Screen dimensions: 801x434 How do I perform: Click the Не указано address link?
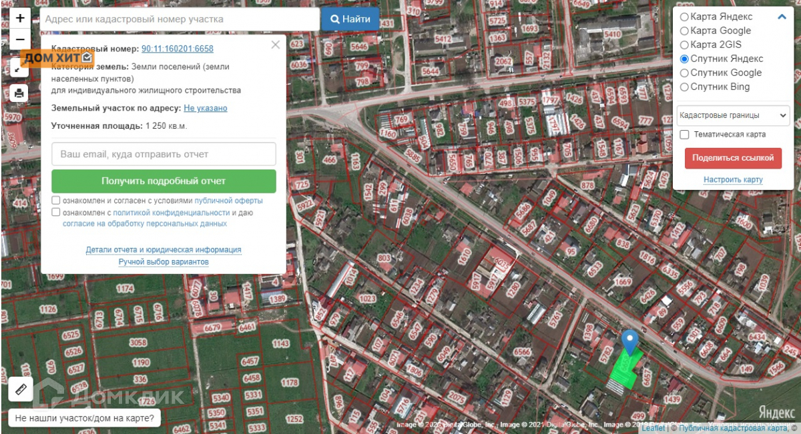click(x=206, y=108)
